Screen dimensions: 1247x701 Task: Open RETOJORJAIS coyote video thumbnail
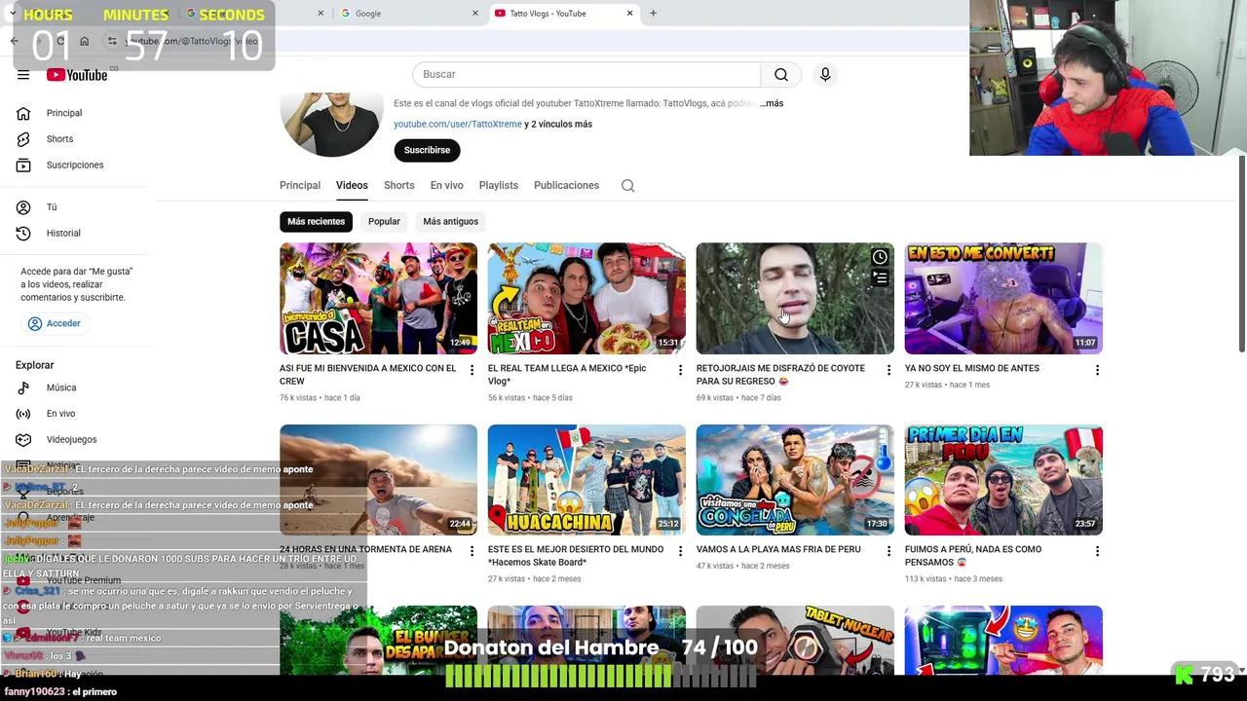795,298
